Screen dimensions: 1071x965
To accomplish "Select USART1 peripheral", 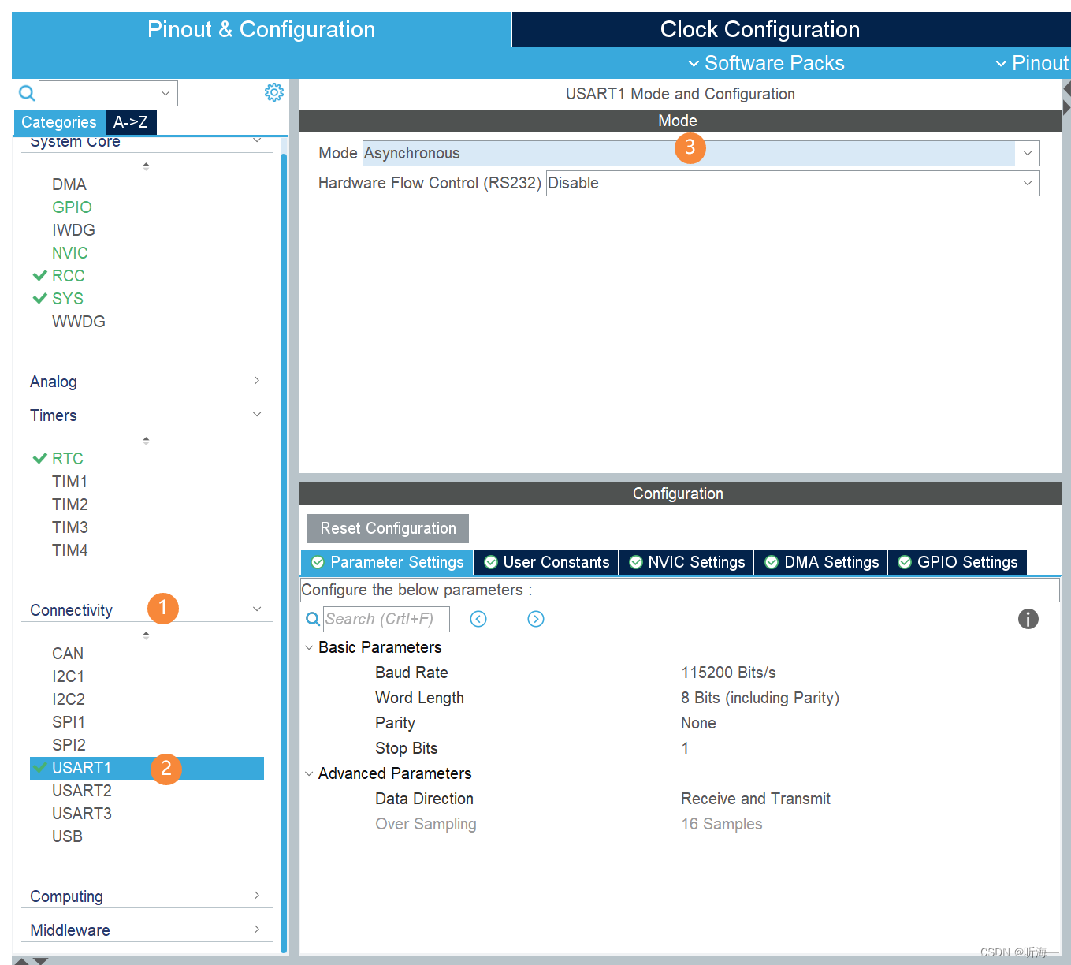I will (x=147, y=768).
